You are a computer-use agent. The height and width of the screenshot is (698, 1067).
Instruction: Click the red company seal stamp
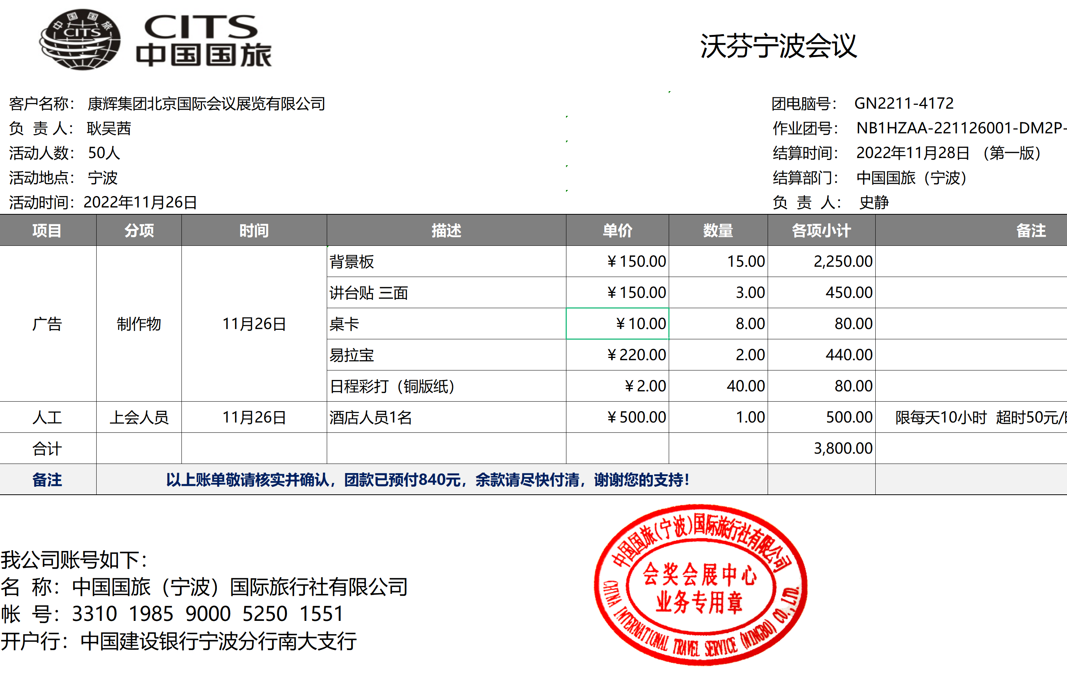pos(701,585)
